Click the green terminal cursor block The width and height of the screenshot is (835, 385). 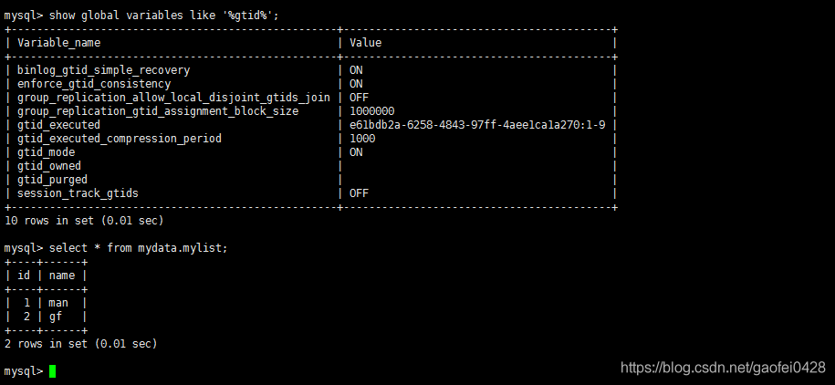click(x=52, y=371)
